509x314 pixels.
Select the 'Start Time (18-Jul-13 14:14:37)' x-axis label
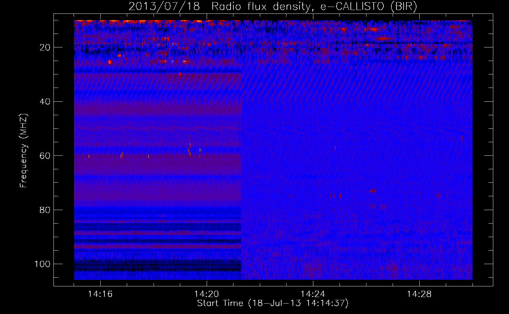click(273, 303)
